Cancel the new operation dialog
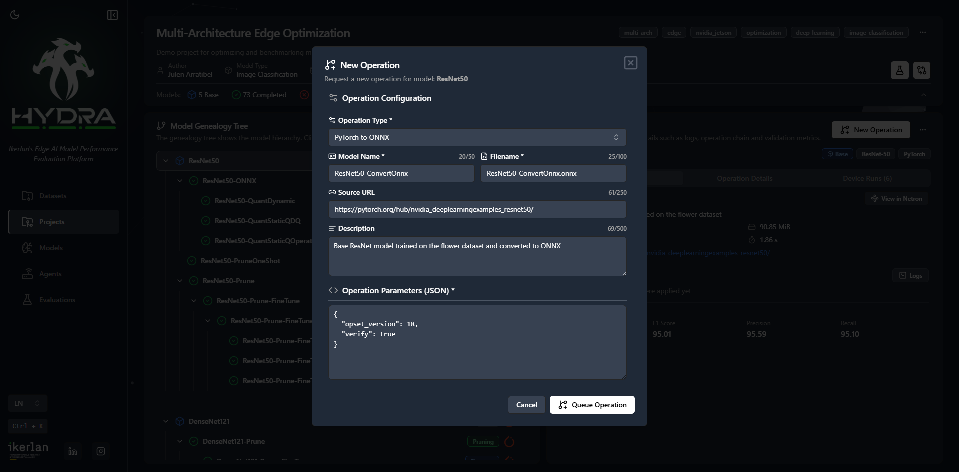 tap(526, 405)
